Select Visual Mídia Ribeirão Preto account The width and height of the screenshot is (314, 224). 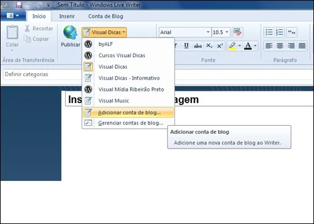click(x=128, y=89)
